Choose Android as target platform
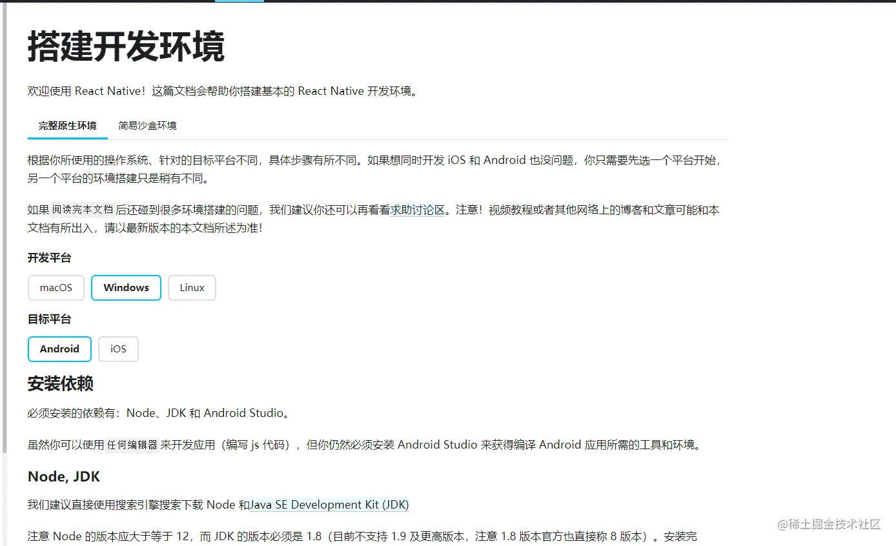This screenshot has height=546, width=896. pos(59,349)
